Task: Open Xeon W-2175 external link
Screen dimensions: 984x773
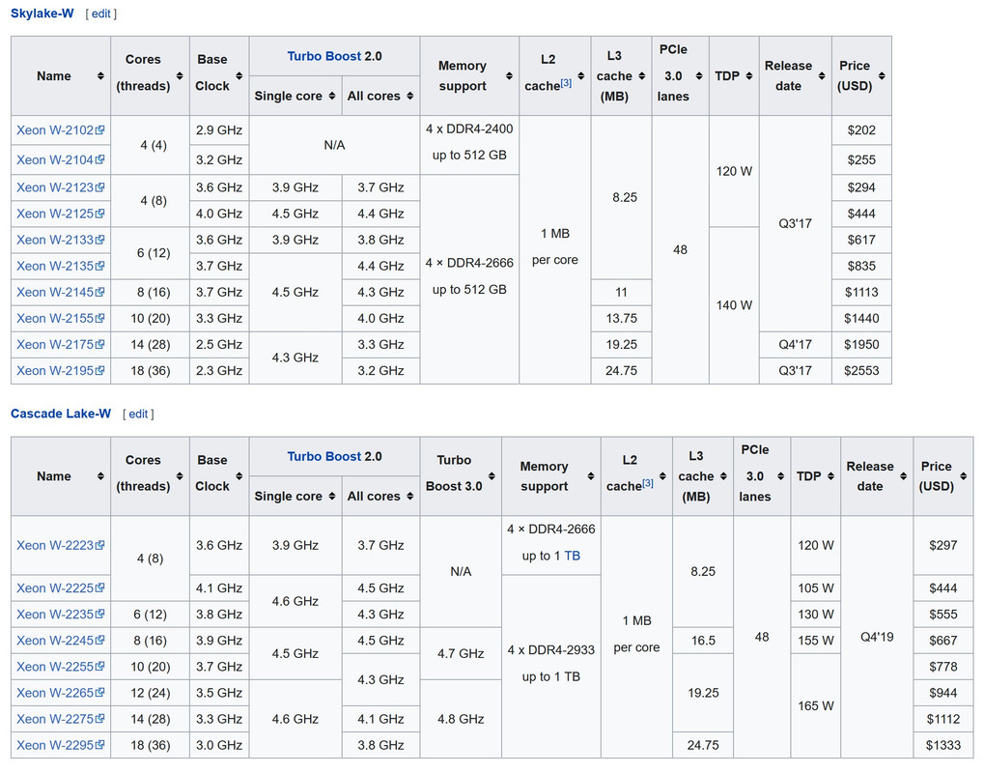Action: pos(60,345)
